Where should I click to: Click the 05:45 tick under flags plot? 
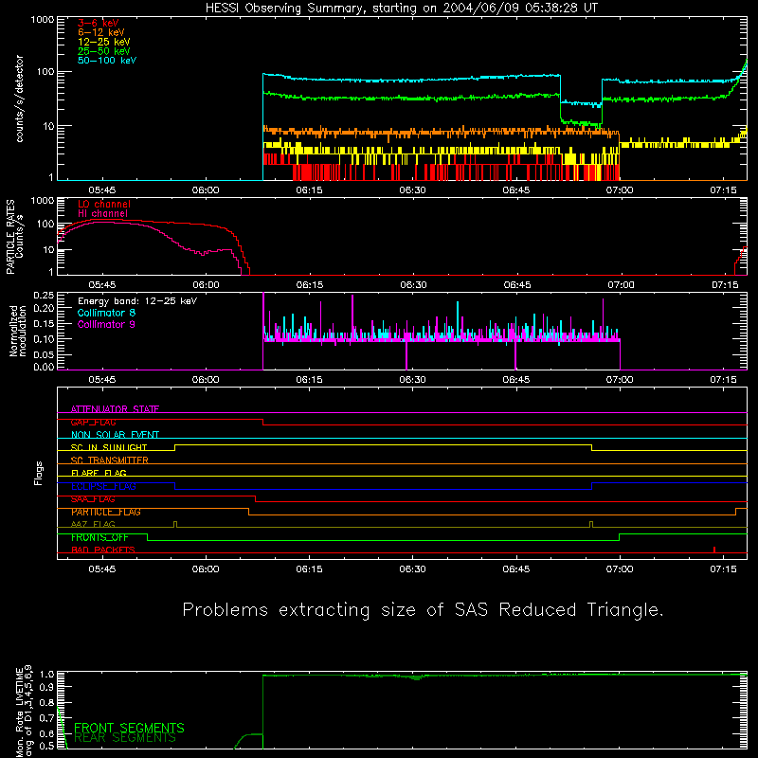pos(102,569)
